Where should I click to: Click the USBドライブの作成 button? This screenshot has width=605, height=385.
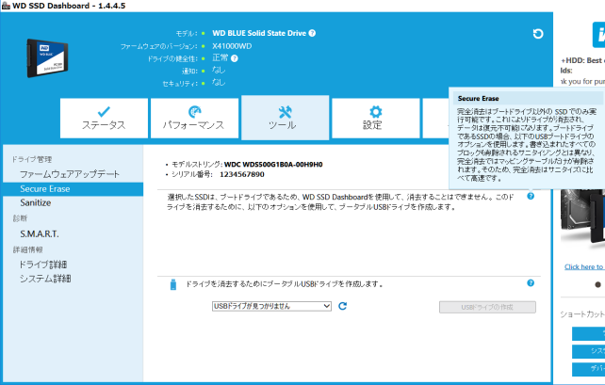pyautogui.click(x=487, y=307)
